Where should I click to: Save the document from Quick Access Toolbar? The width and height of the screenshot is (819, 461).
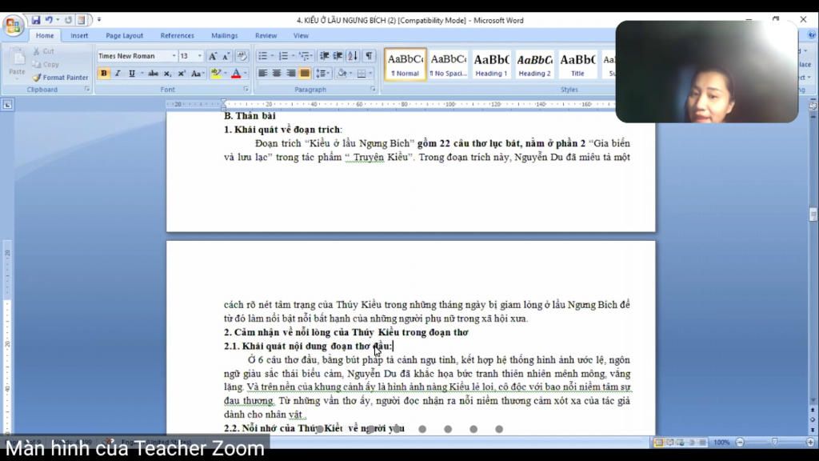[35, 20]
